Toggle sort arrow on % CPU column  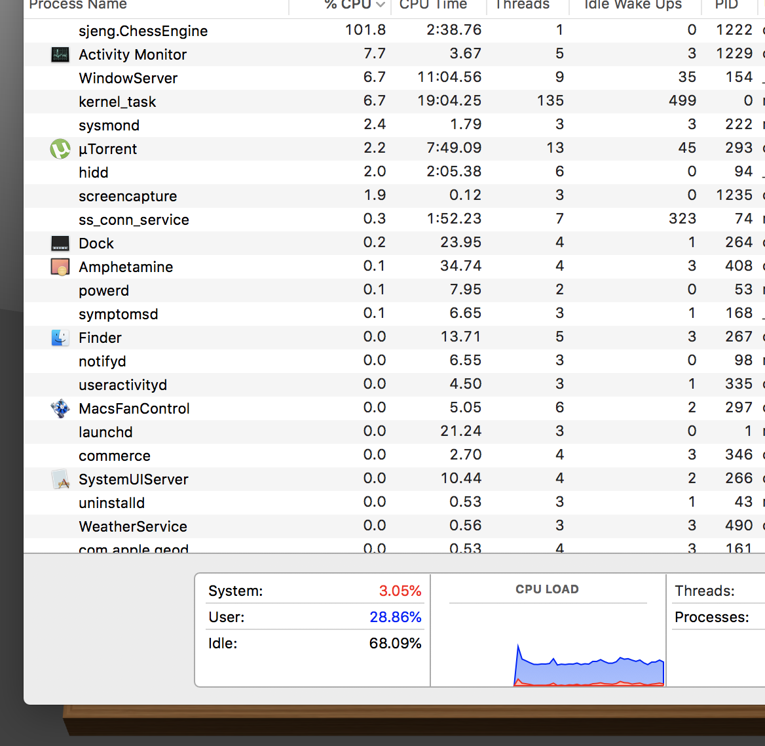381,5
